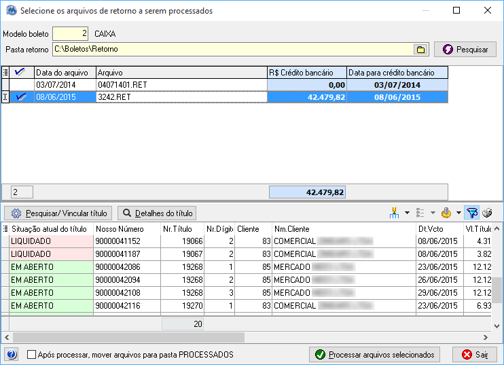
Task: Click Processar arquivos selecionados
Action: (x=374, y=354)
